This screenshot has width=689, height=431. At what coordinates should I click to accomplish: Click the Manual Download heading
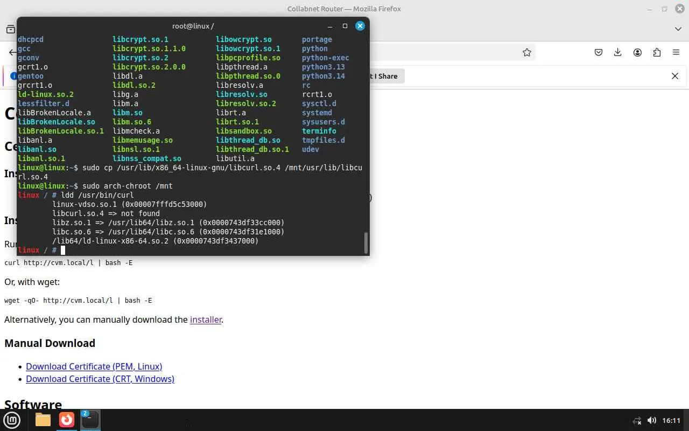(50, 343)
